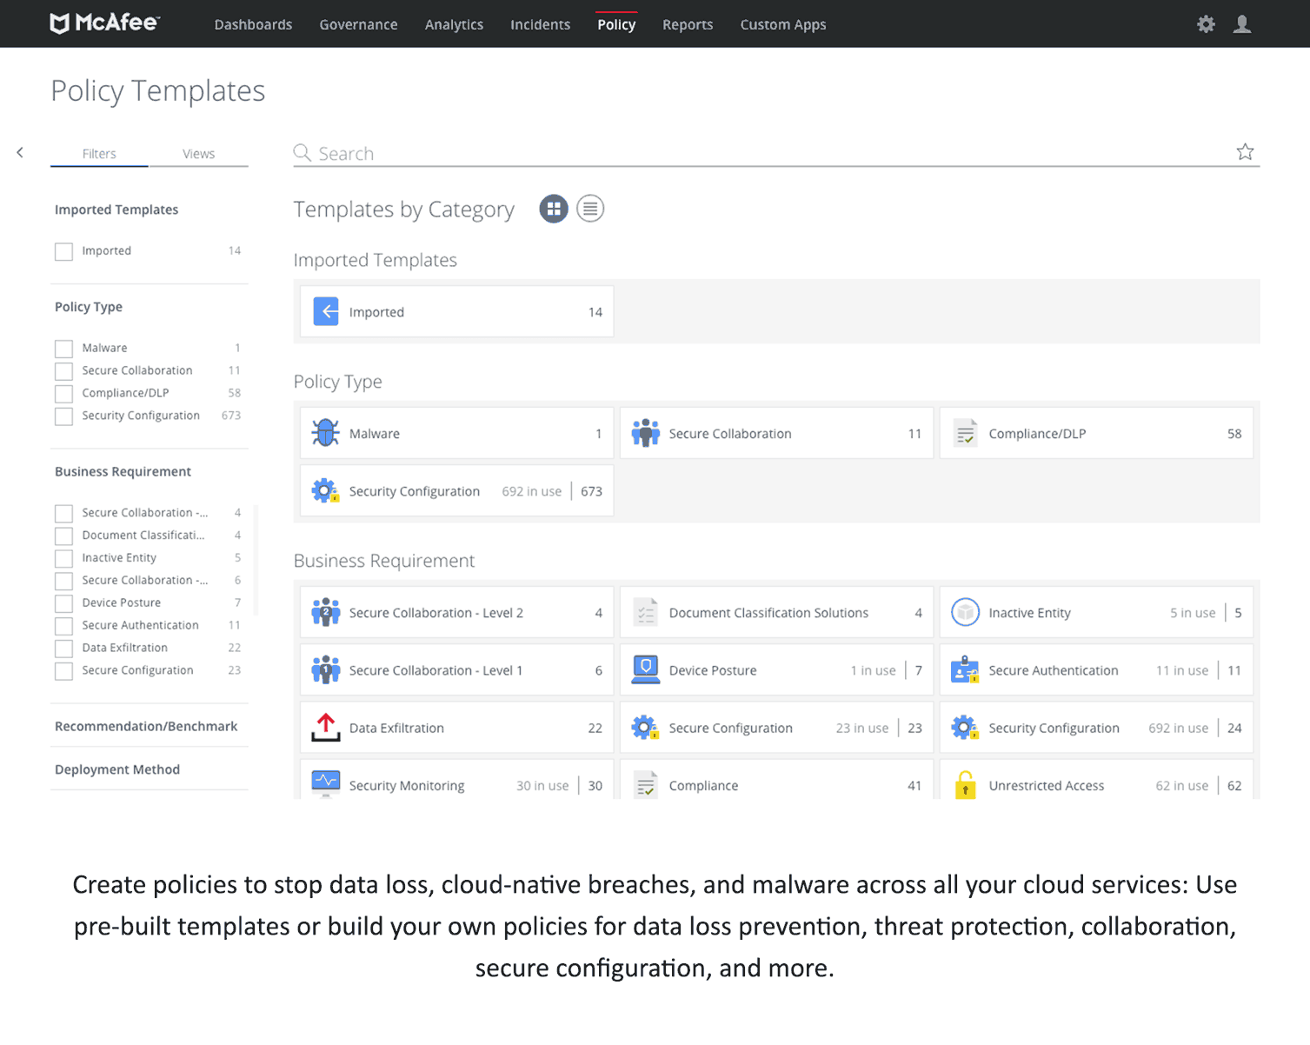Click Secure Collaboration - Level 1 icon
The height and width of the screenshot is (1045, 1310).
coord(326,669)
